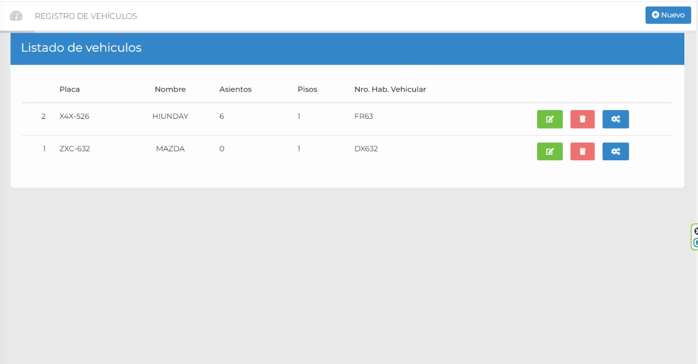698x364 pixels.
Task: Click the dashboard gauge icon in header
Action: pyautogui.click(x=16, y=16)
